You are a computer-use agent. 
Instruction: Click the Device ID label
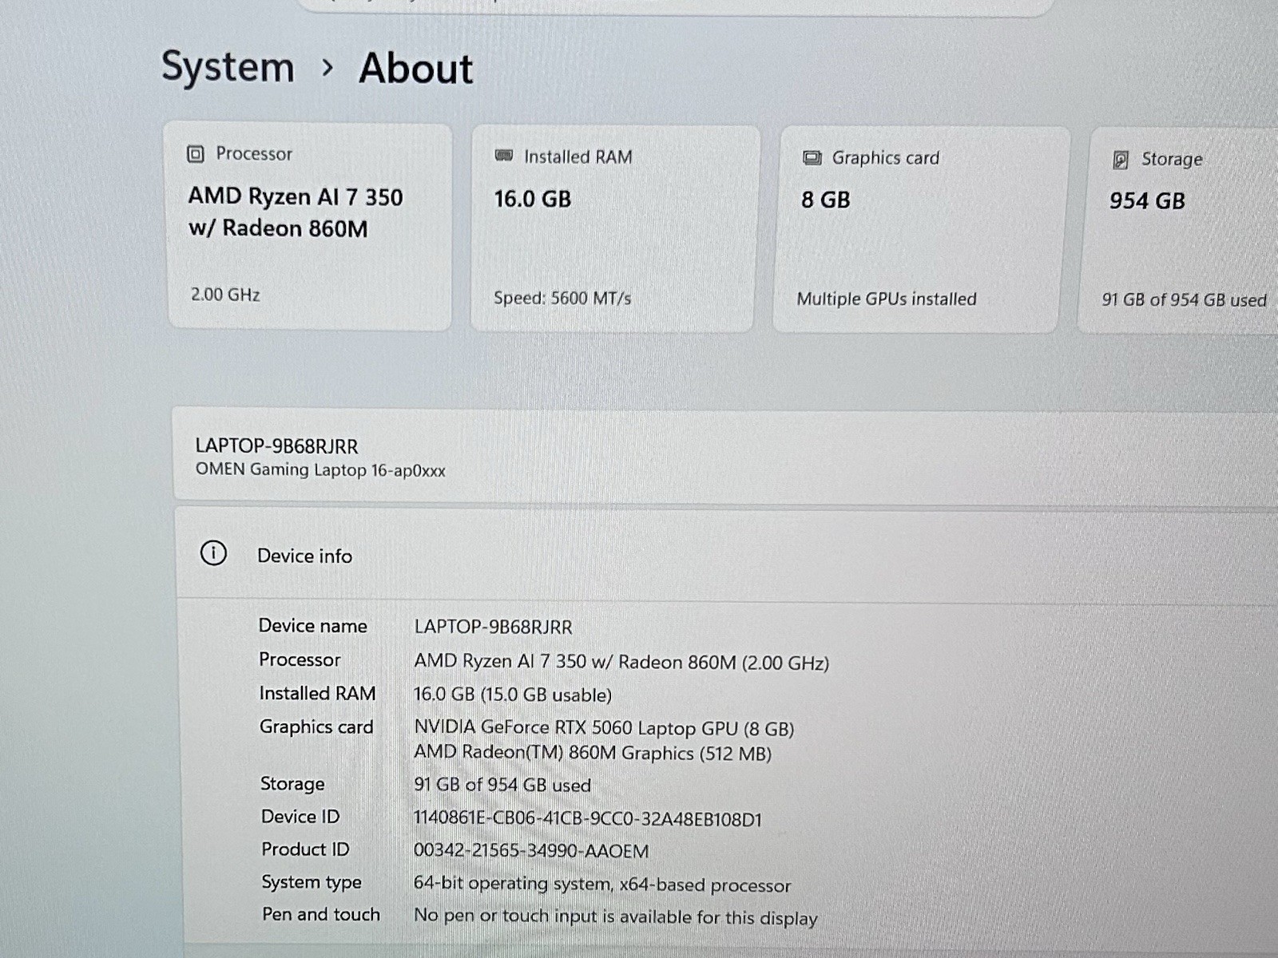(300, 817)
